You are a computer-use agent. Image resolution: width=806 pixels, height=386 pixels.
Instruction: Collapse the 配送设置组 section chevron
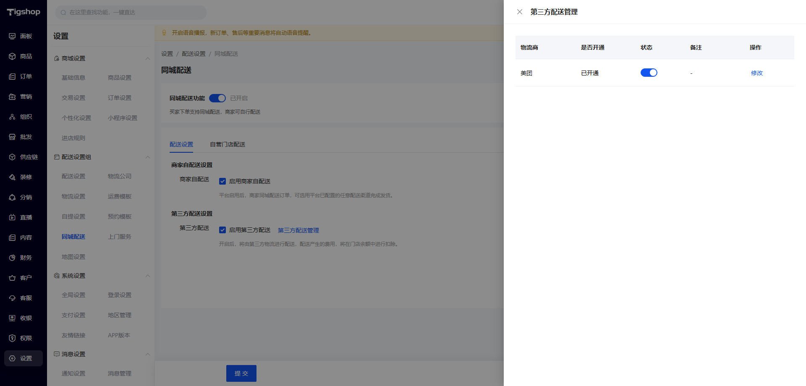(x=148, y=157)
